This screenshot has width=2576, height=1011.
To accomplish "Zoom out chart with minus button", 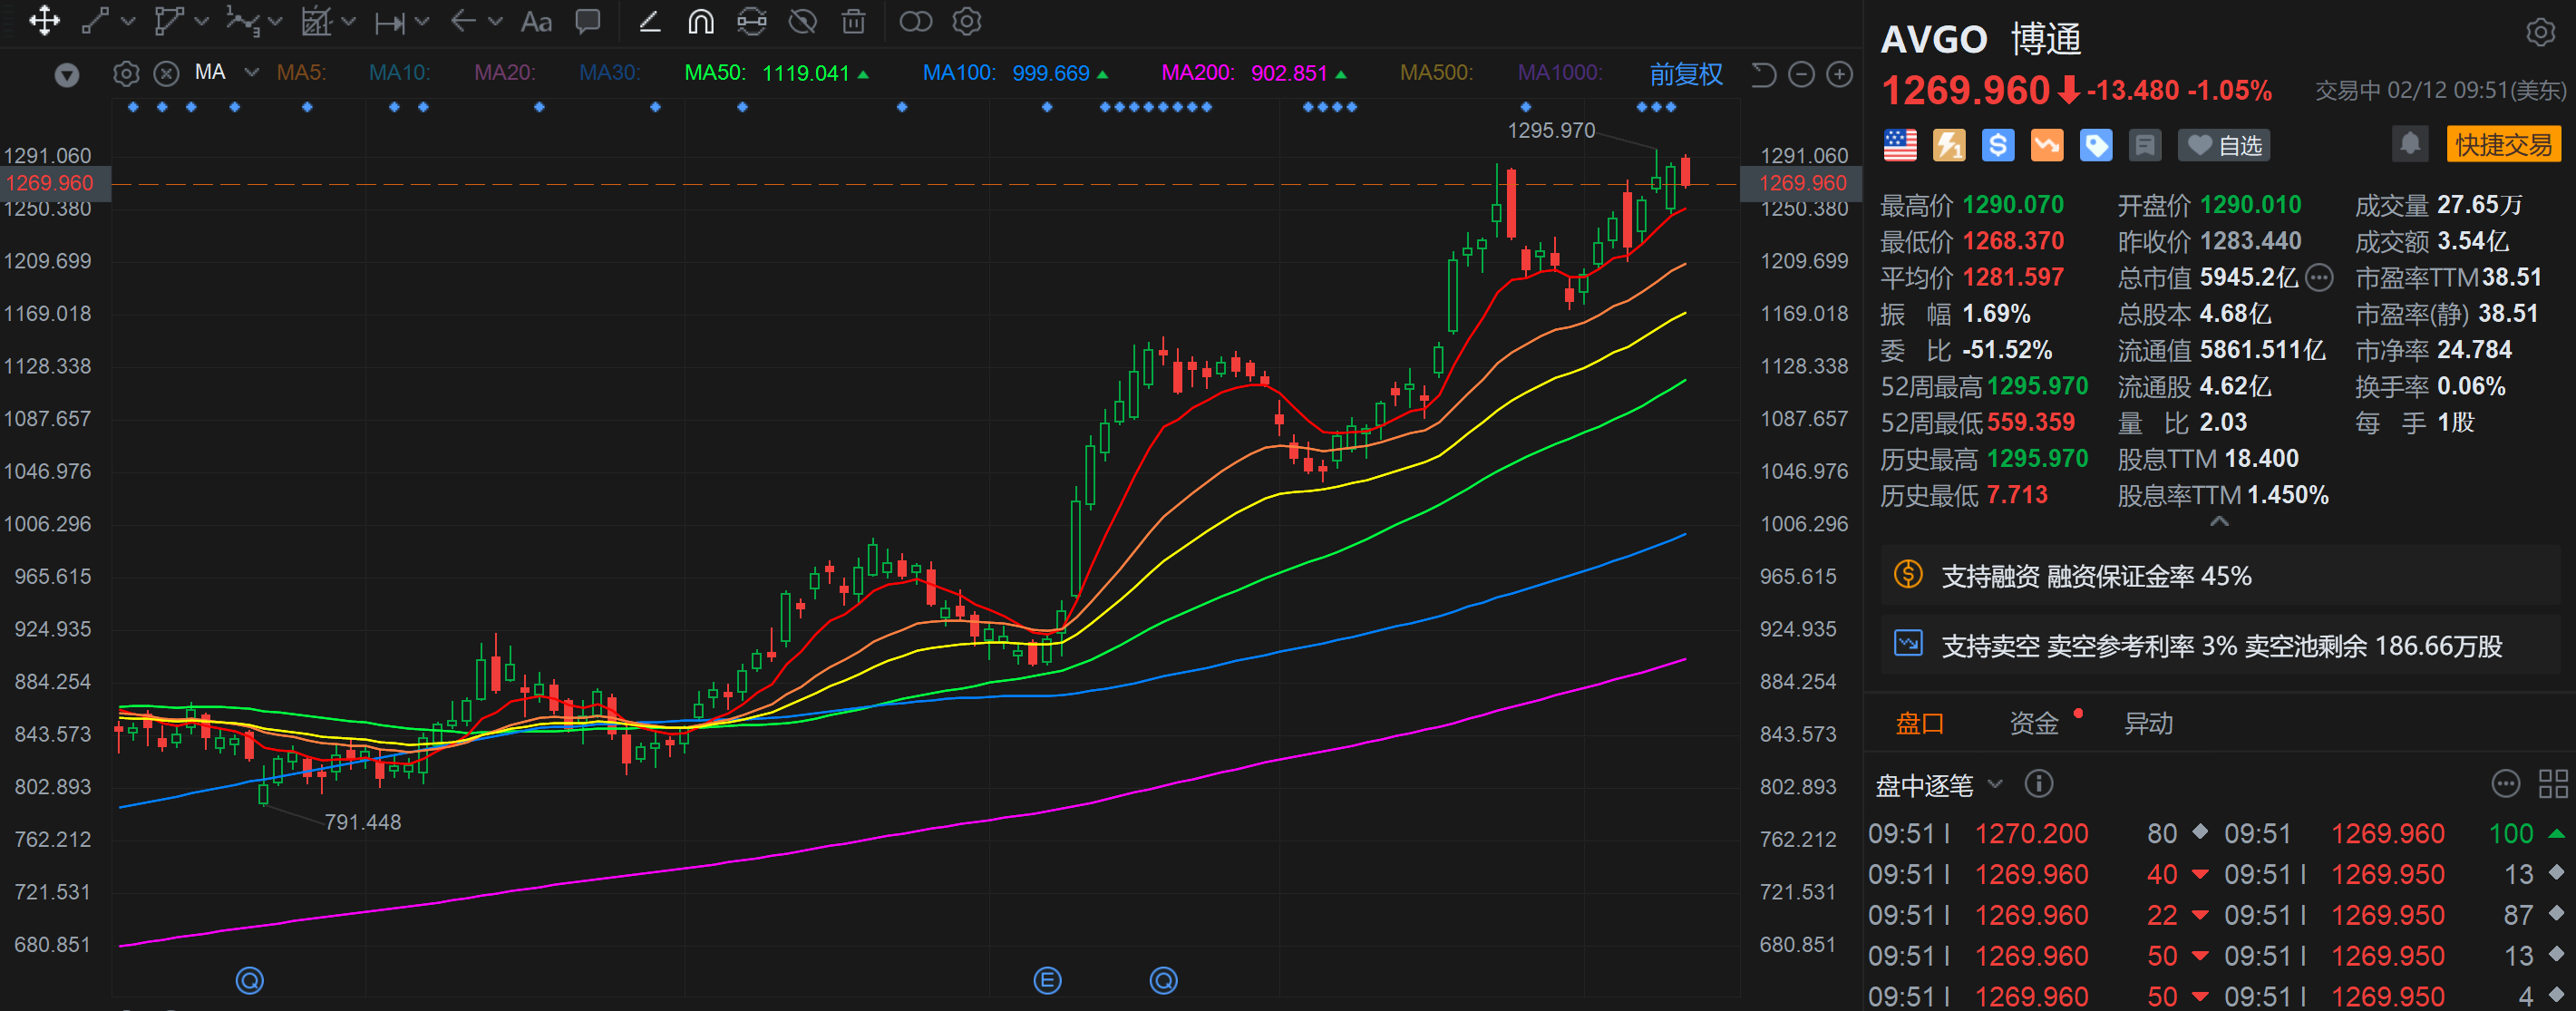I will (1801, 75).
